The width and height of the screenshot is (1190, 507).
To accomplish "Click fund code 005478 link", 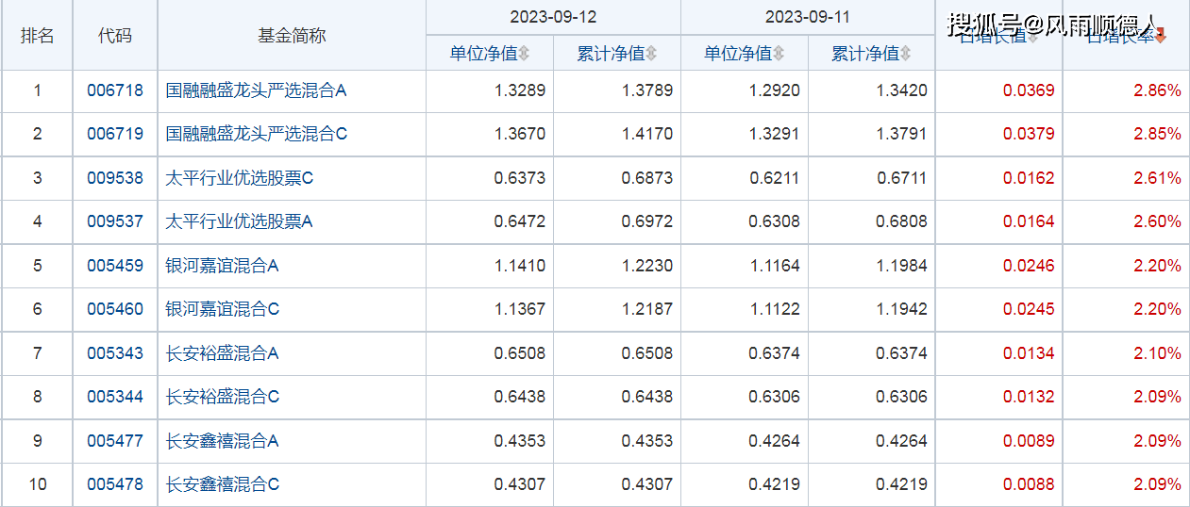I will 115,484.
